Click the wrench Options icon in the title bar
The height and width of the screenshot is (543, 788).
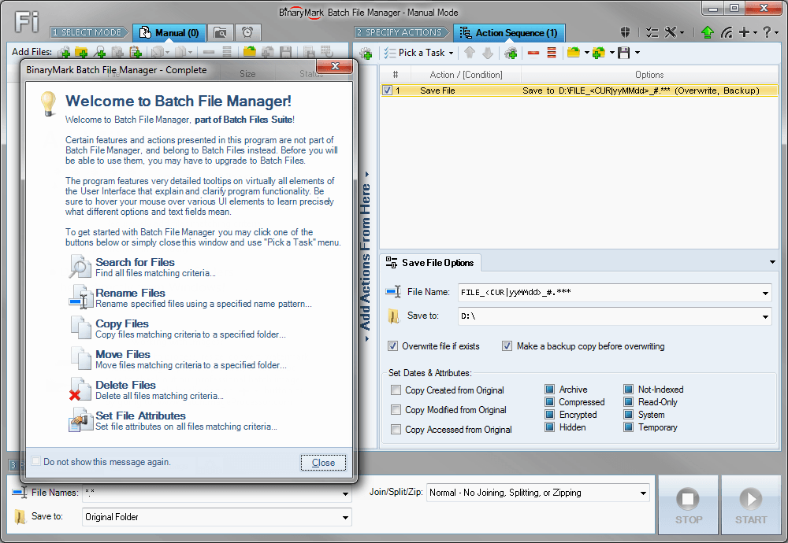(x=672, y=32)
